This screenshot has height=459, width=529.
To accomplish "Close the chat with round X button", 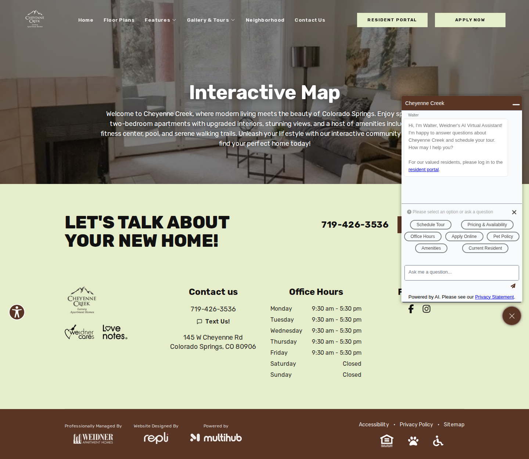I will tap(512, 316).
